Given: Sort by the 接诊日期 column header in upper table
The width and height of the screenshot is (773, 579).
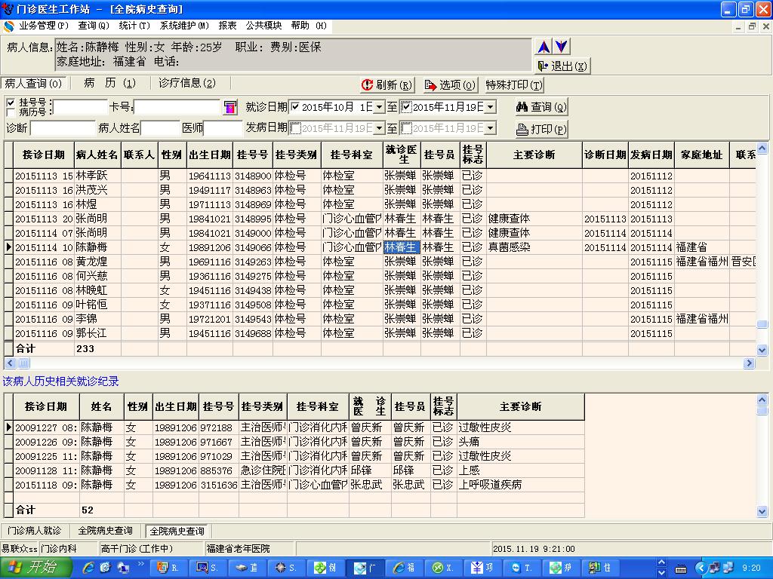Looking at the screenshot, I should pos(43,155).
